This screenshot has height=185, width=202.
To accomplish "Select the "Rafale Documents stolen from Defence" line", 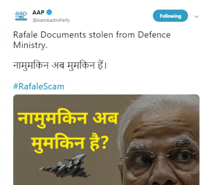I will (x=92, y=35).
